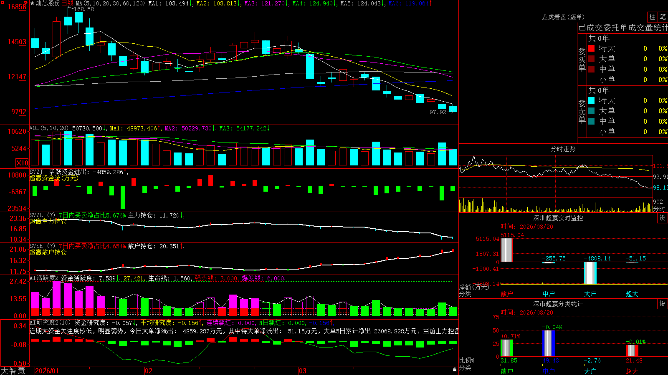This screenshot has width=668, height=375.
Task: Switch to 柱 bar view in 龙虎看盘
Action: point(652,17)
